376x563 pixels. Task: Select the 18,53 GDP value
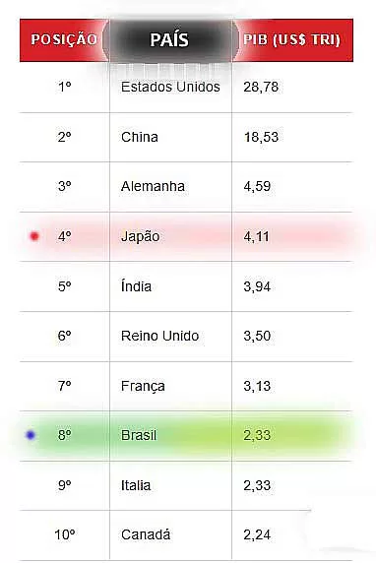click(261, 137)
